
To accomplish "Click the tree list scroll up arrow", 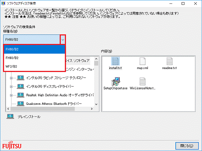I will tap(96, 59).
